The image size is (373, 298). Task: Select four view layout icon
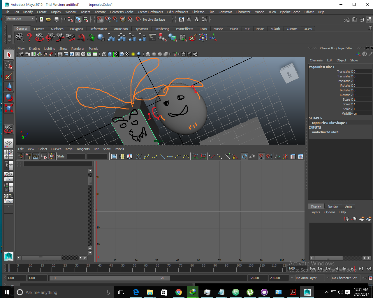pos(9,154)
